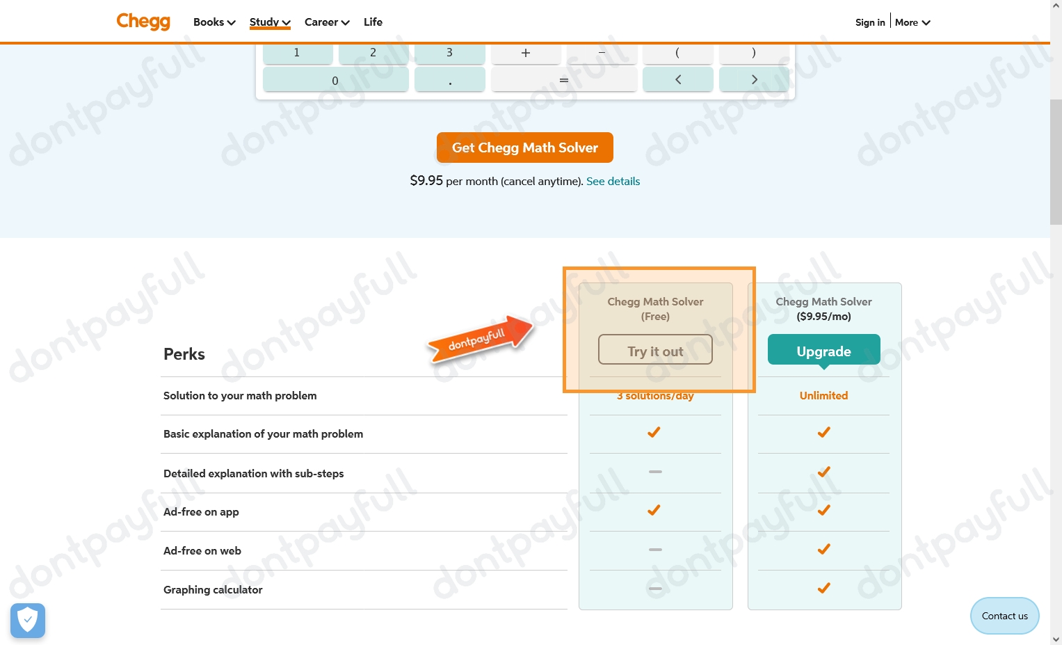This screenshot has height=645, width=1062.
Task: Click the Upgrade button
Action: point(823,350)
